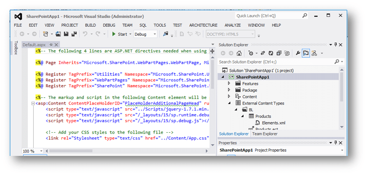
Task: Open the editor active documents list dropdown
Action: coord(212,45)
